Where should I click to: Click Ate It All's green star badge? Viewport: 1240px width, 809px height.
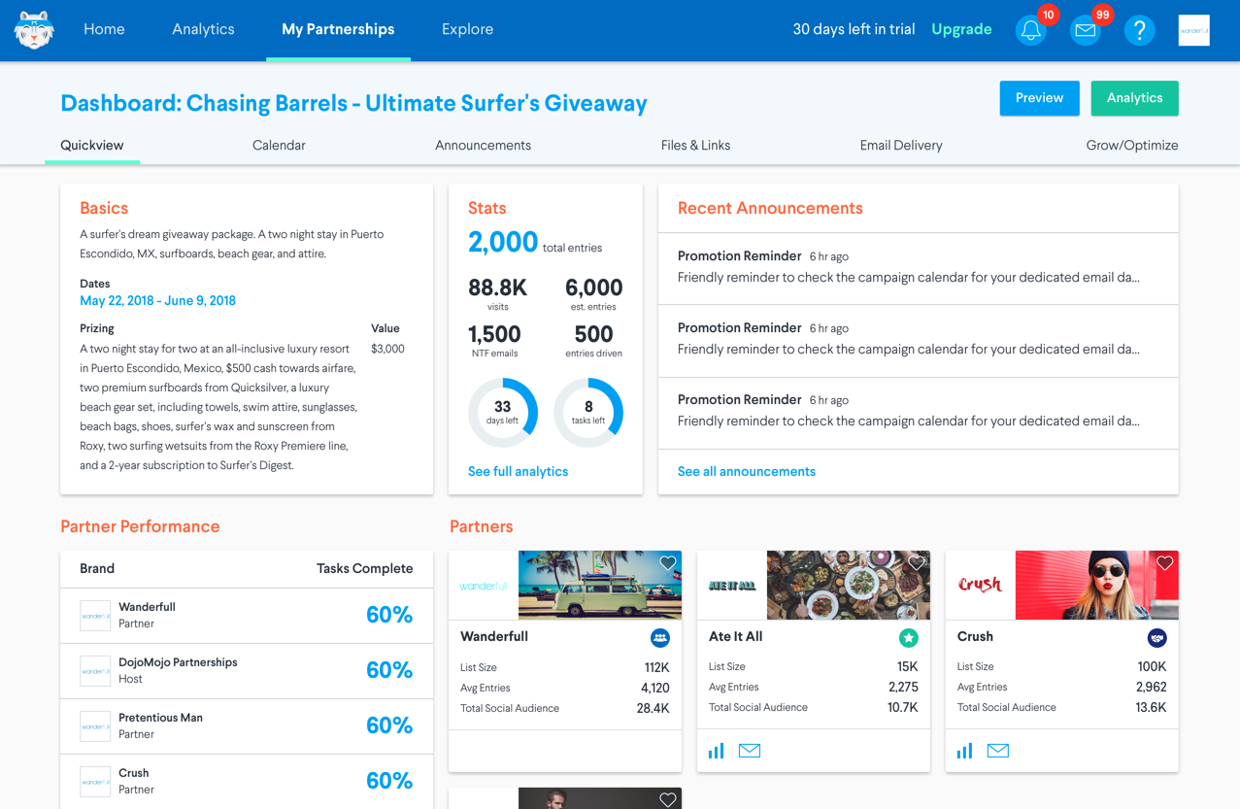click(908, 638)
